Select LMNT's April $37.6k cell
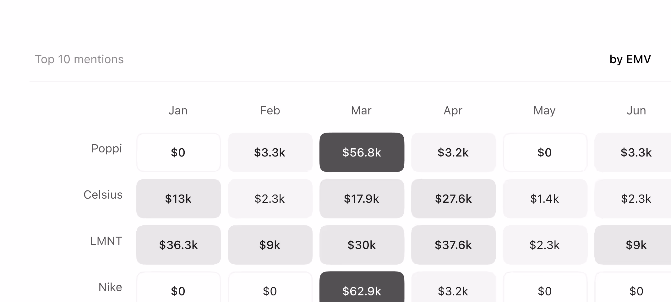The height and width of the screenshot is (302, 671). pyautogui.click(x=453, y=245)
